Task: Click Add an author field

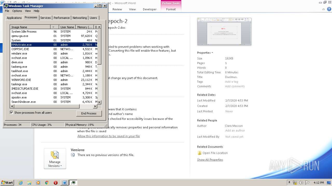Action: [x=235, y=130]
